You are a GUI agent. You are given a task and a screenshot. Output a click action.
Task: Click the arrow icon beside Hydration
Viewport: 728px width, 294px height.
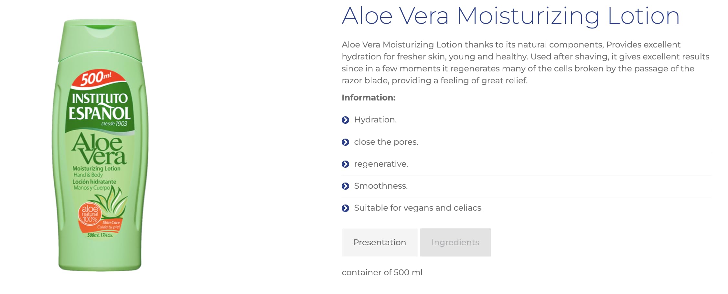pyautogui.click(x=345, y=120)
